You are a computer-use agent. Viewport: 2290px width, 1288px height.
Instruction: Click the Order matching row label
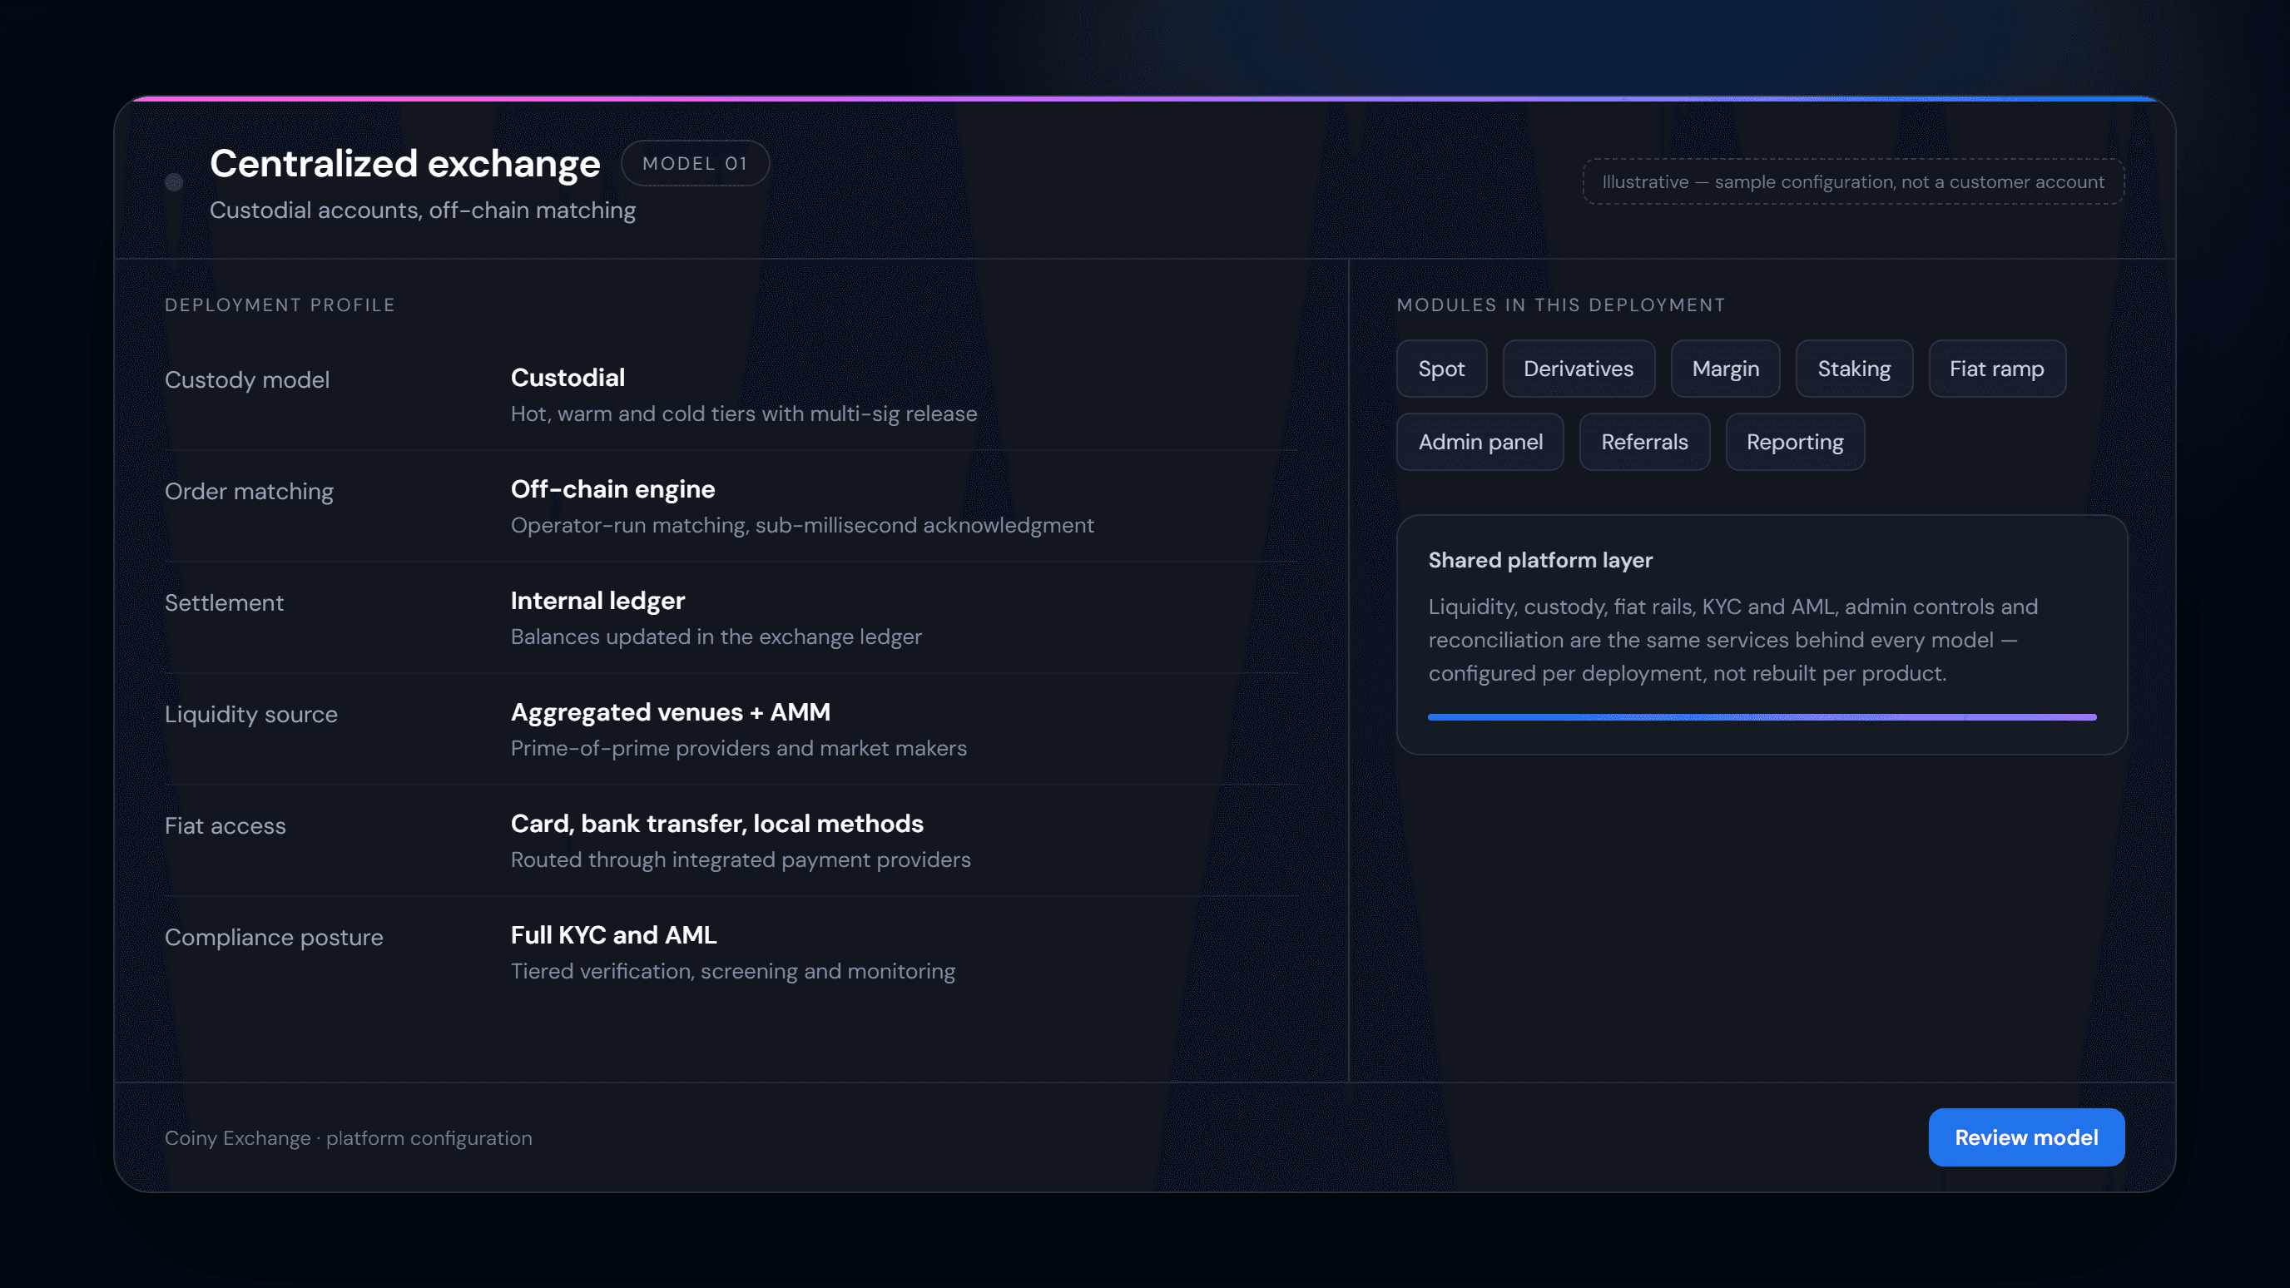tap(249, 492)
